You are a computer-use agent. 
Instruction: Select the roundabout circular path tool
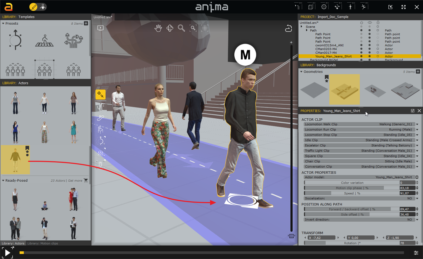(x=101, y=141)
